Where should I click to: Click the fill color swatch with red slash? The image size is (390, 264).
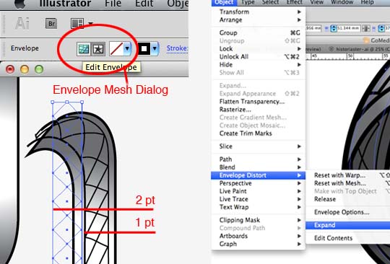pyautogui.click(x=116, y=48)
